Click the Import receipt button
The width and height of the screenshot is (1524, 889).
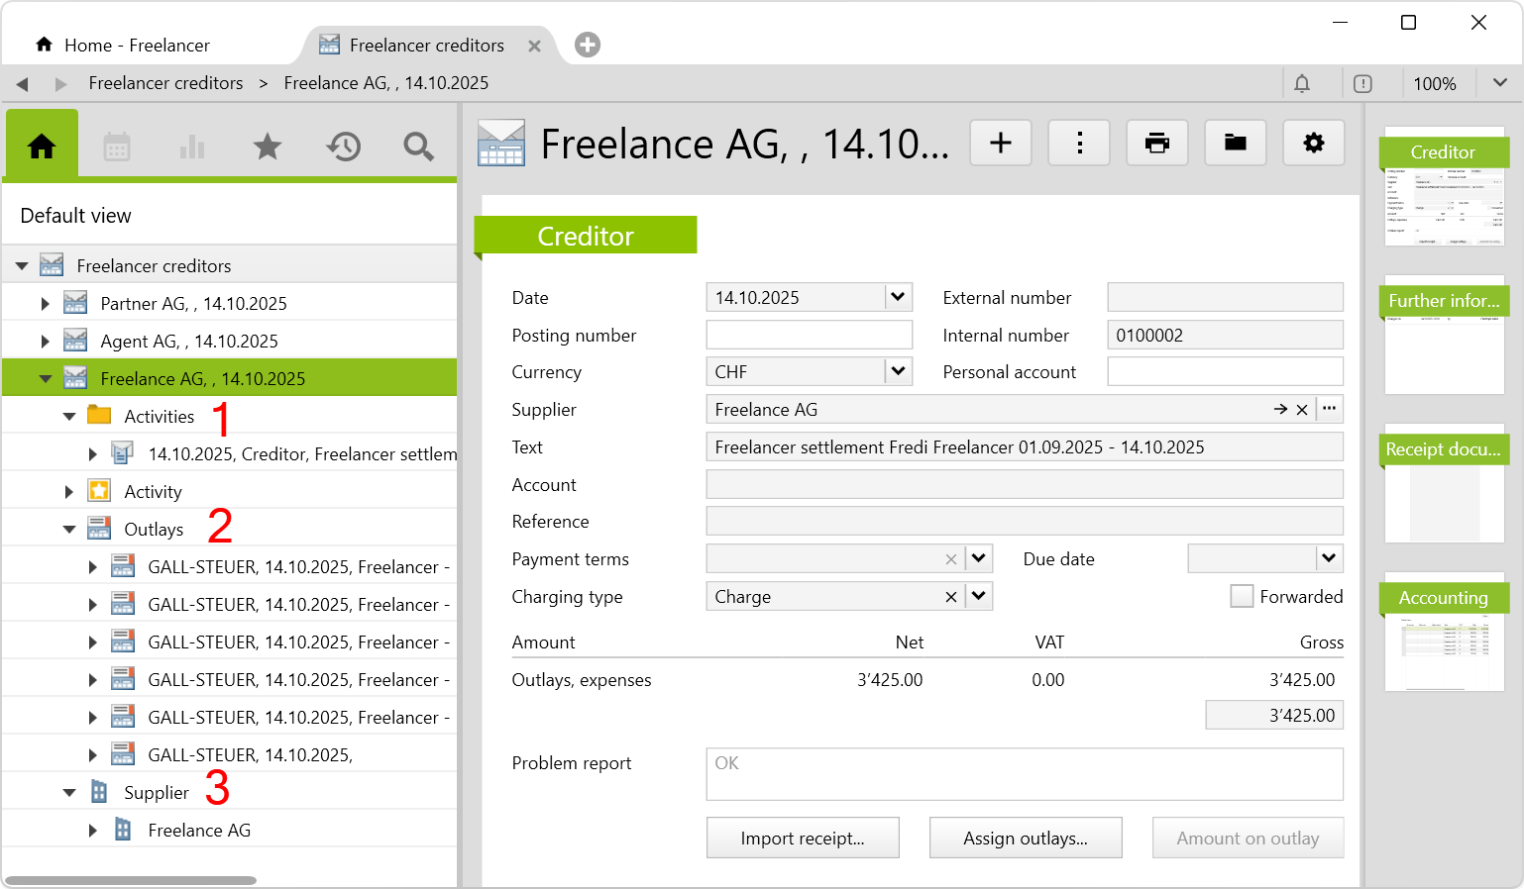click(x=802, y=839)
